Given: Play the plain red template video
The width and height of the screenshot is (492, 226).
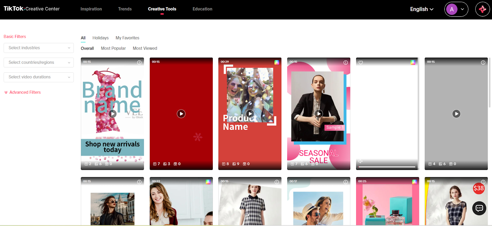Looking at the screenshot, I should (x=181, y=114).
